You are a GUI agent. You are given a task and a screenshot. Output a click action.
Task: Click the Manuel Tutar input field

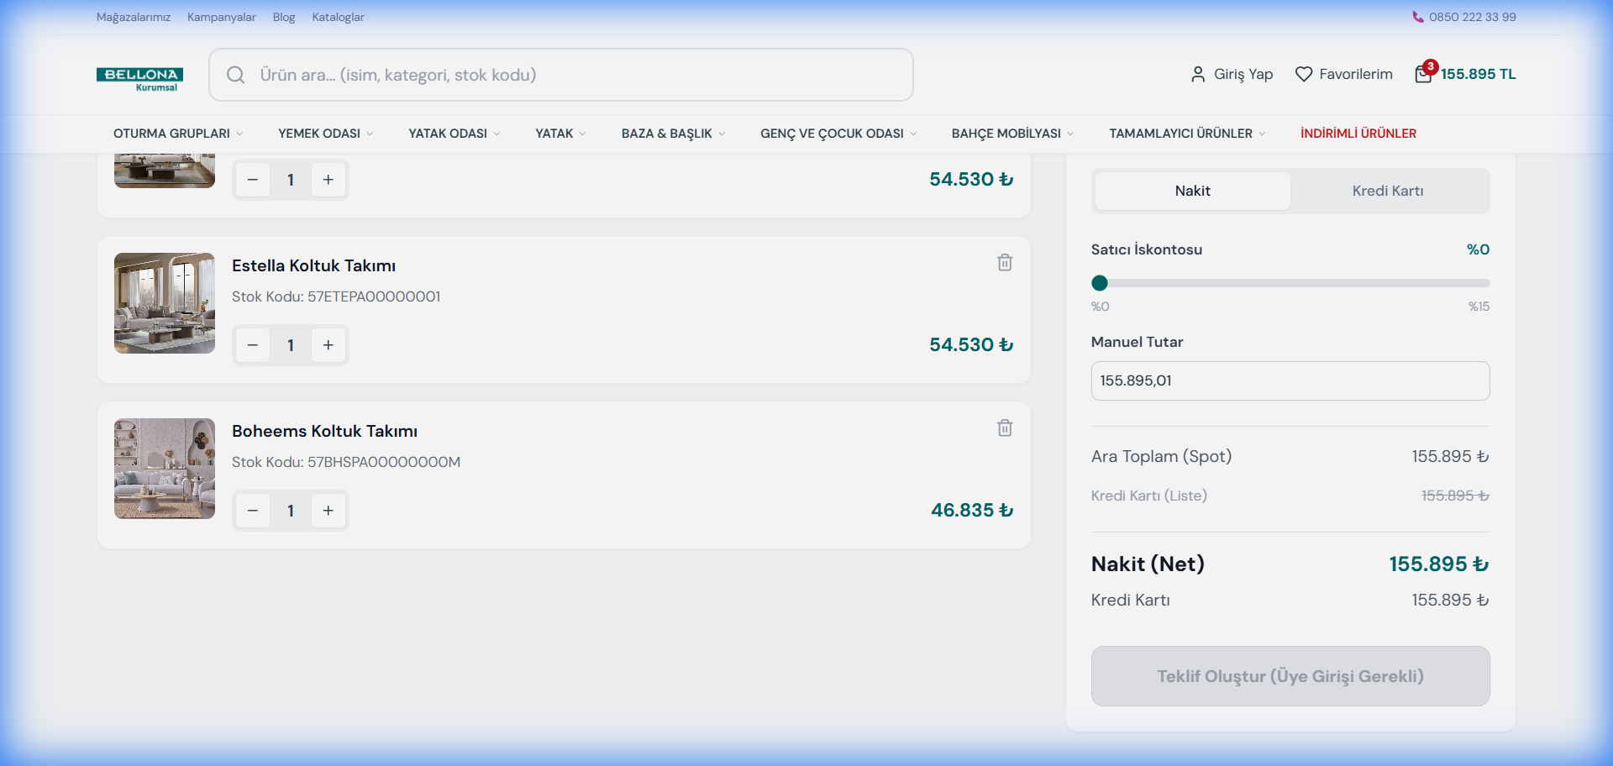(1290, 380)
